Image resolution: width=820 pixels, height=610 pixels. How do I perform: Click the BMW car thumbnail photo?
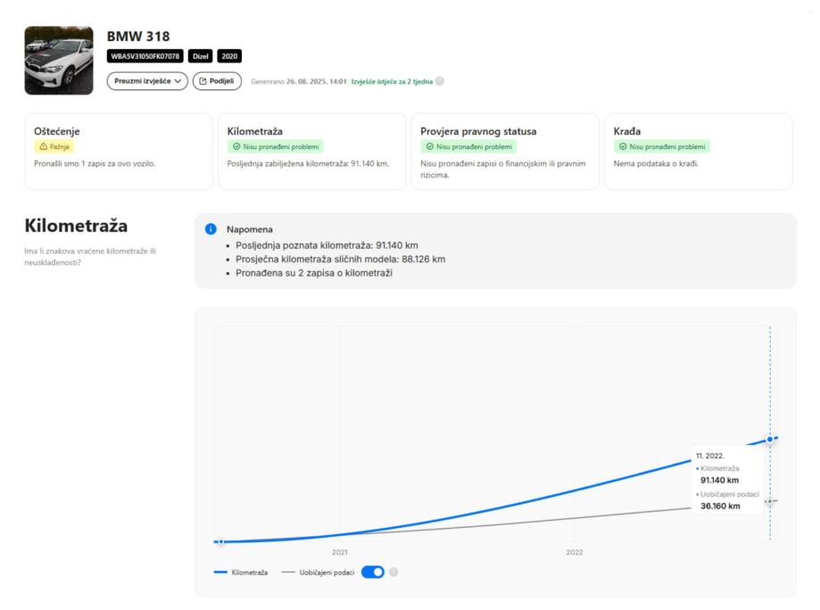click(59, 60)
